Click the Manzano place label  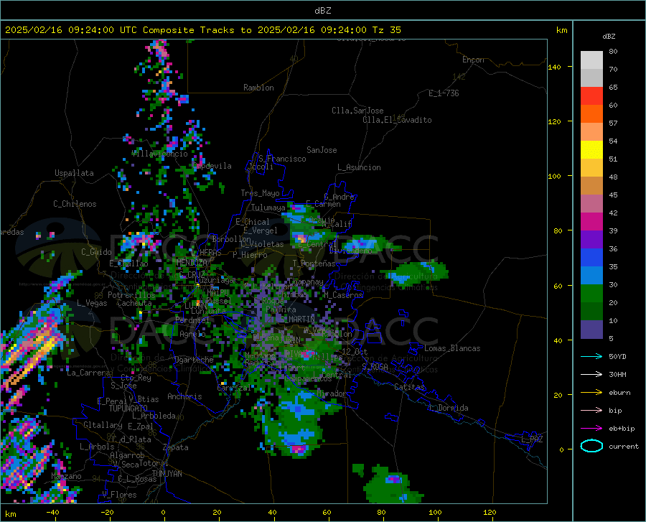coord(66,476)
